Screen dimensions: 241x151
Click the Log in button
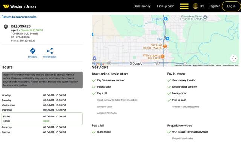coord(231,6)
